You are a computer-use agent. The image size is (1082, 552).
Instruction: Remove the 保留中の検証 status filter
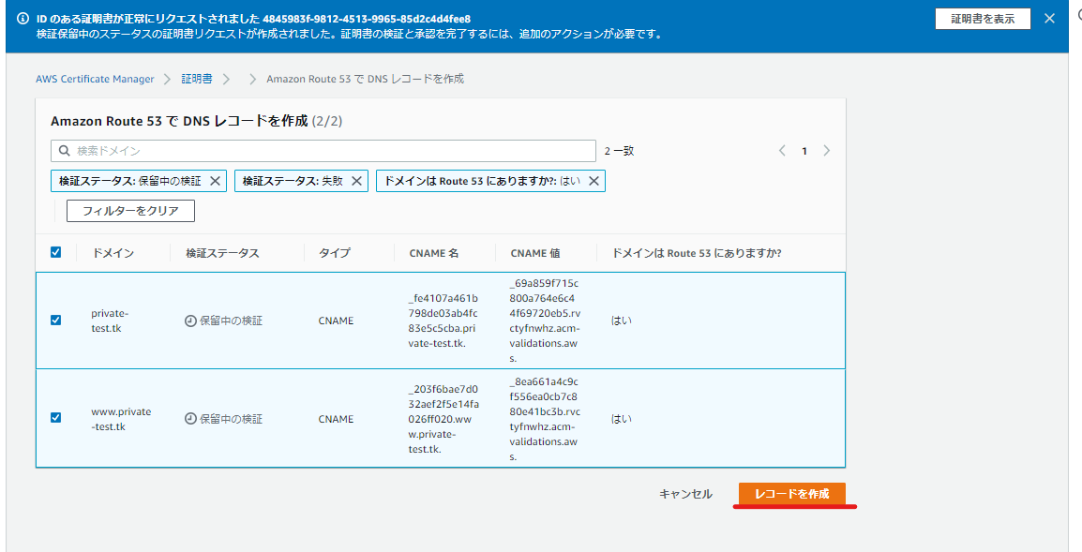[215, 181]
